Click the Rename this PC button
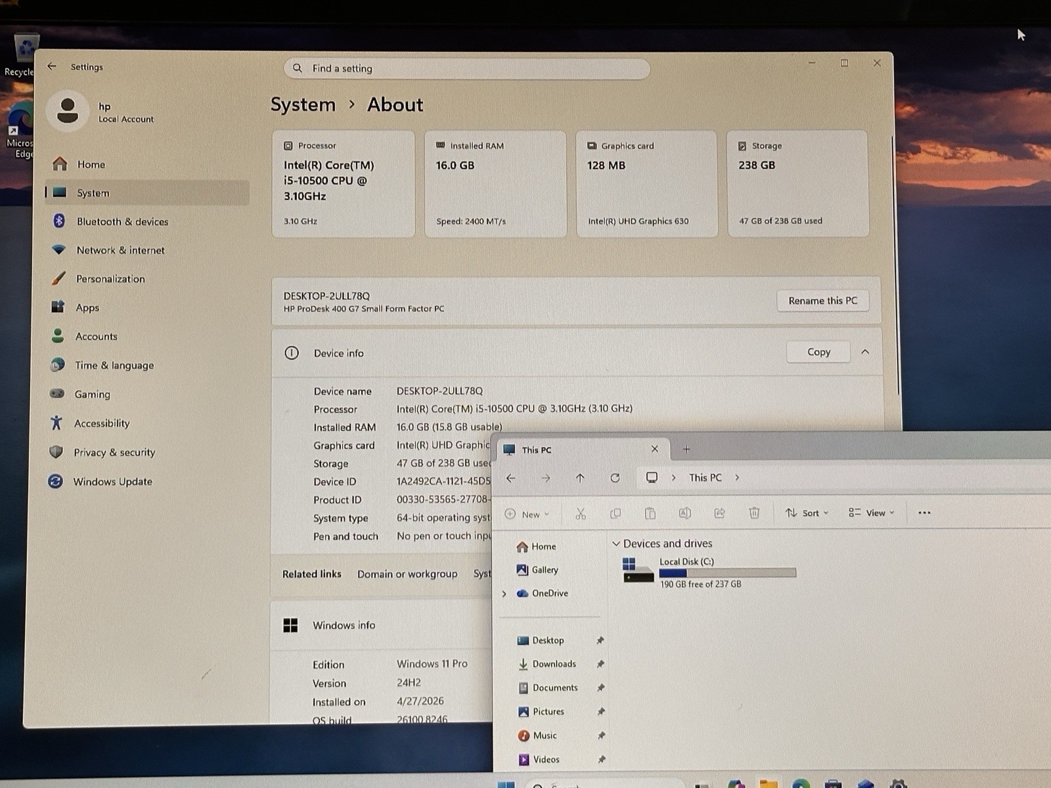This screenshot has height=788, width=1051. (x=822, y=301)
